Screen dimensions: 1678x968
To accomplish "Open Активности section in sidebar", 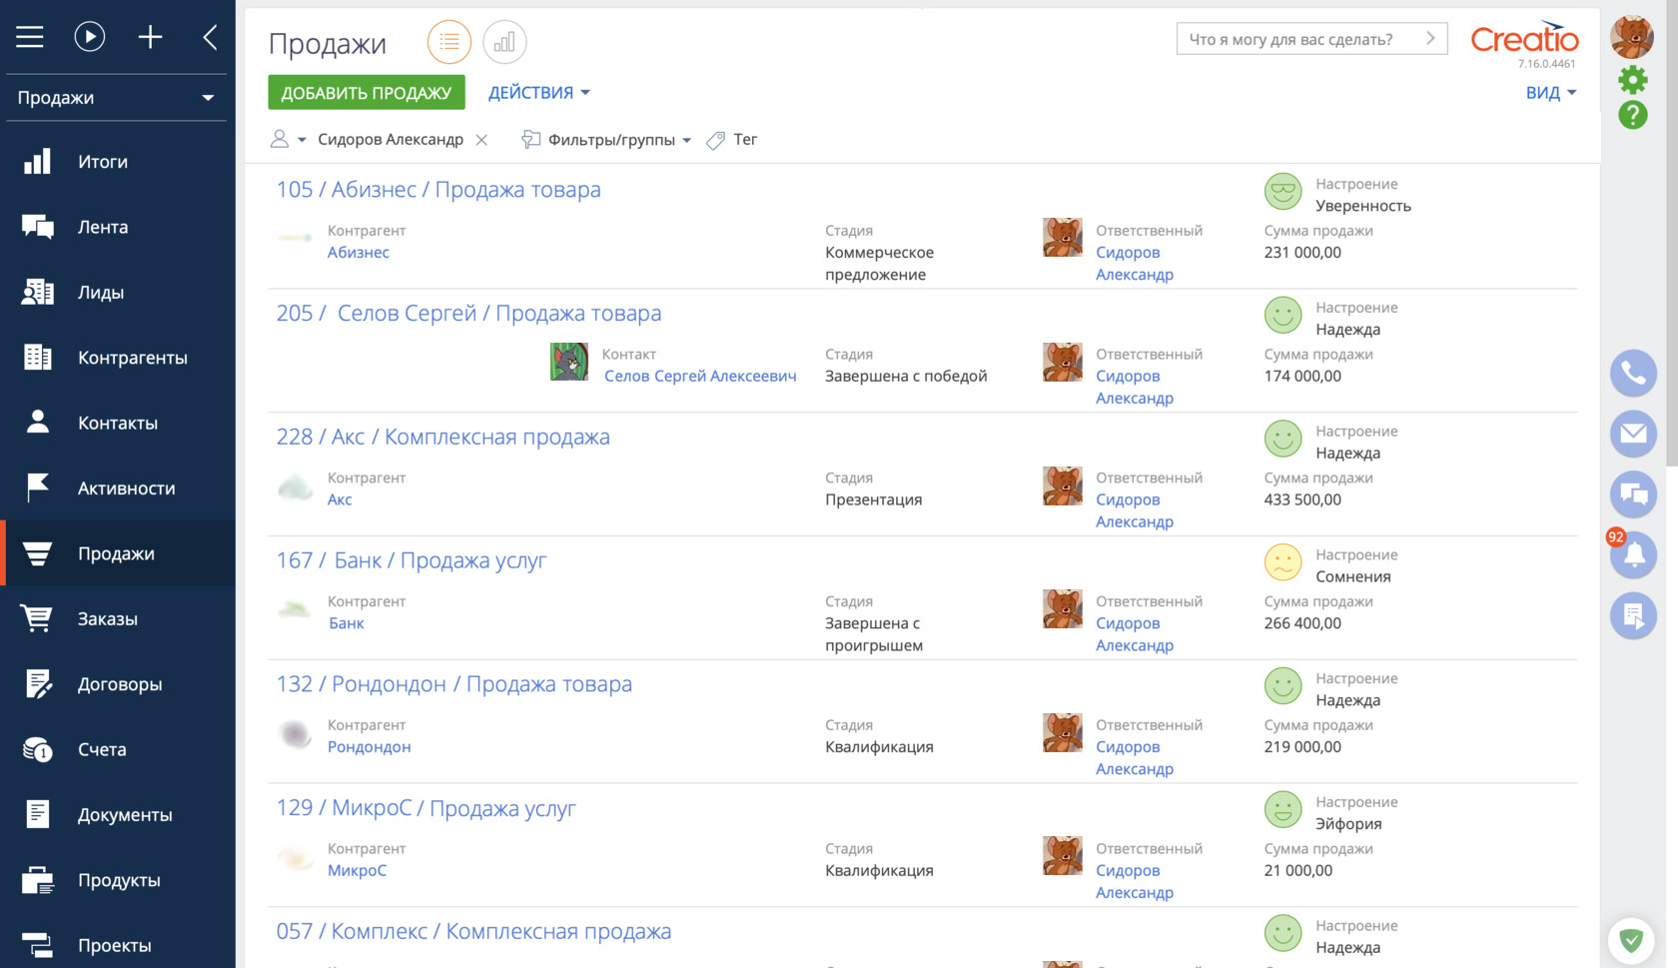I will (x=126, y=488).
